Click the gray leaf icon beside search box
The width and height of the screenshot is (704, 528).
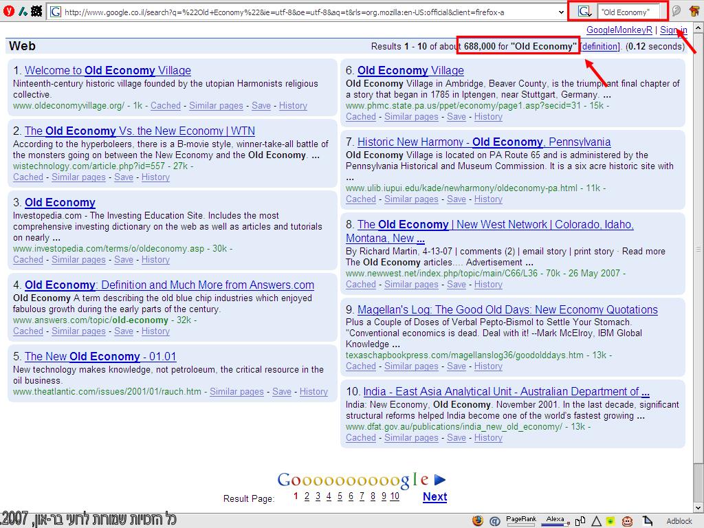676,11
